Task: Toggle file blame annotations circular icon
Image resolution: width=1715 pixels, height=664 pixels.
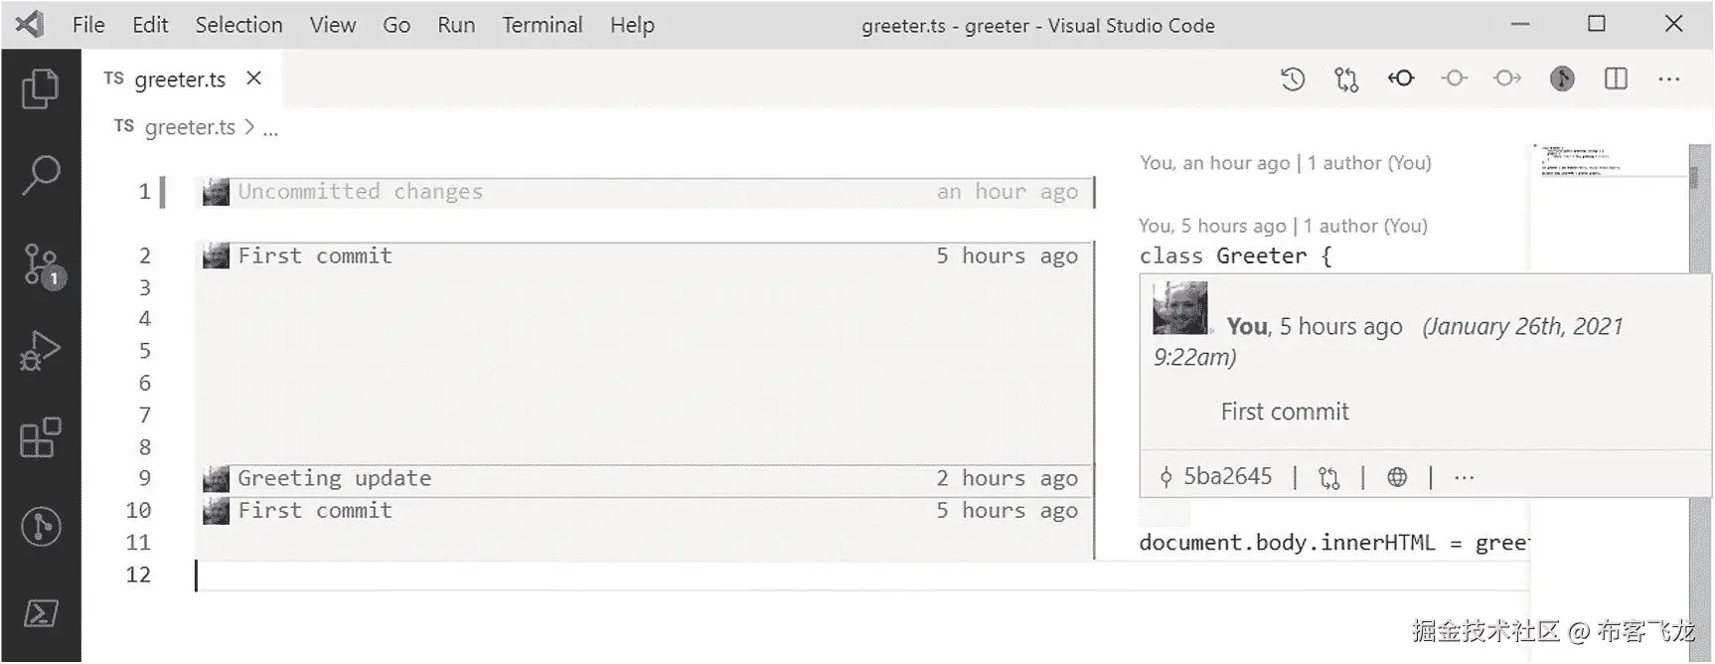Action: coord(1562,79)
